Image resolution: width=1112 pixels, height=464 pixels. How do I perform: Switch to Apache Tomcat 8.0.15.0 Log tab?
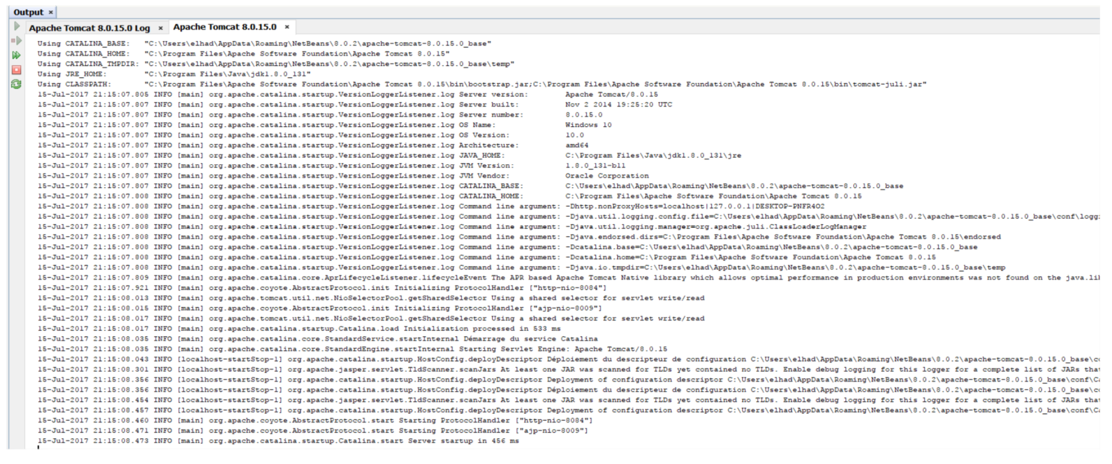point(89,28)
